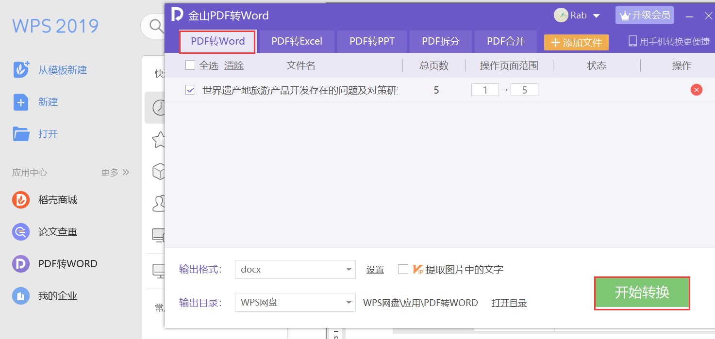This screenshot has width=715, height=339.
Task: Enable 提取图片中的文字 checkbox
Action: pyautogui.click(x=403, y=269)
